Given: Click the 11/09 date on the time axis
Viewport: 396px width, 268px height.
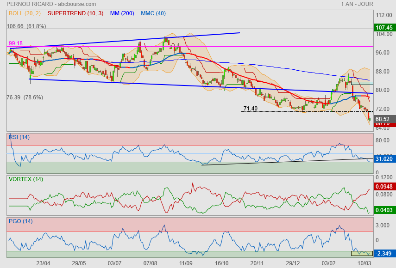Looking at the screenshot, I should click(x=186, y=263).
